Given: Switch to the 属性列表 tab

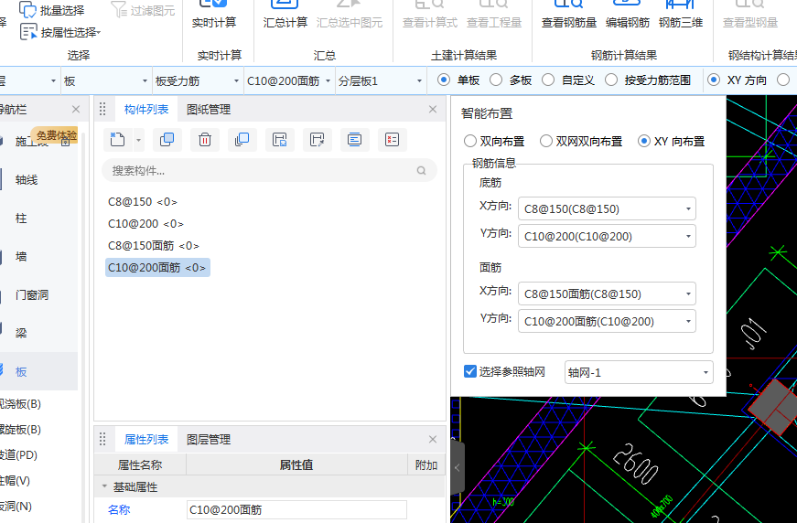Looking at the screenshot, I should (x=146, y=439).
